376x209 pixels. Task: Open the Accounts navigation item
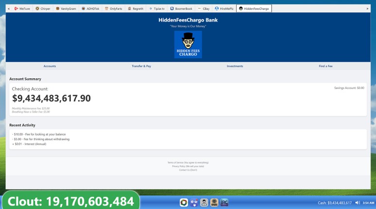coord(50,66)
